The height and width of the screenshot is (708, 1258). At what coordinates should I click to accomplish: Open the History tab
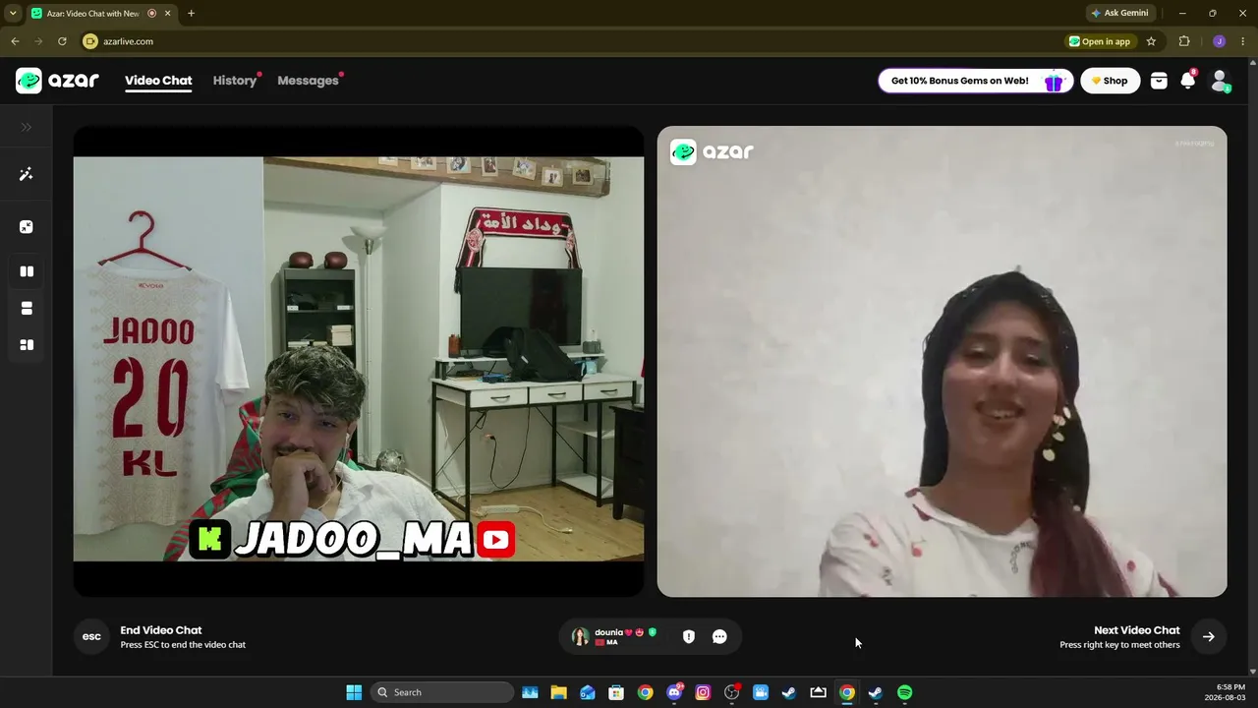tap(235, 81)
